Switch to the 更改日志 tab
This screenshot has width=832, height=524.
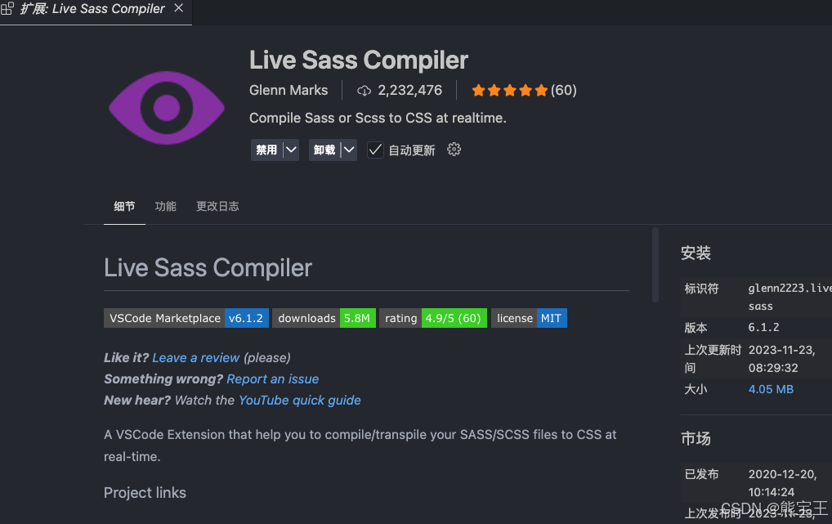point(217,207)
